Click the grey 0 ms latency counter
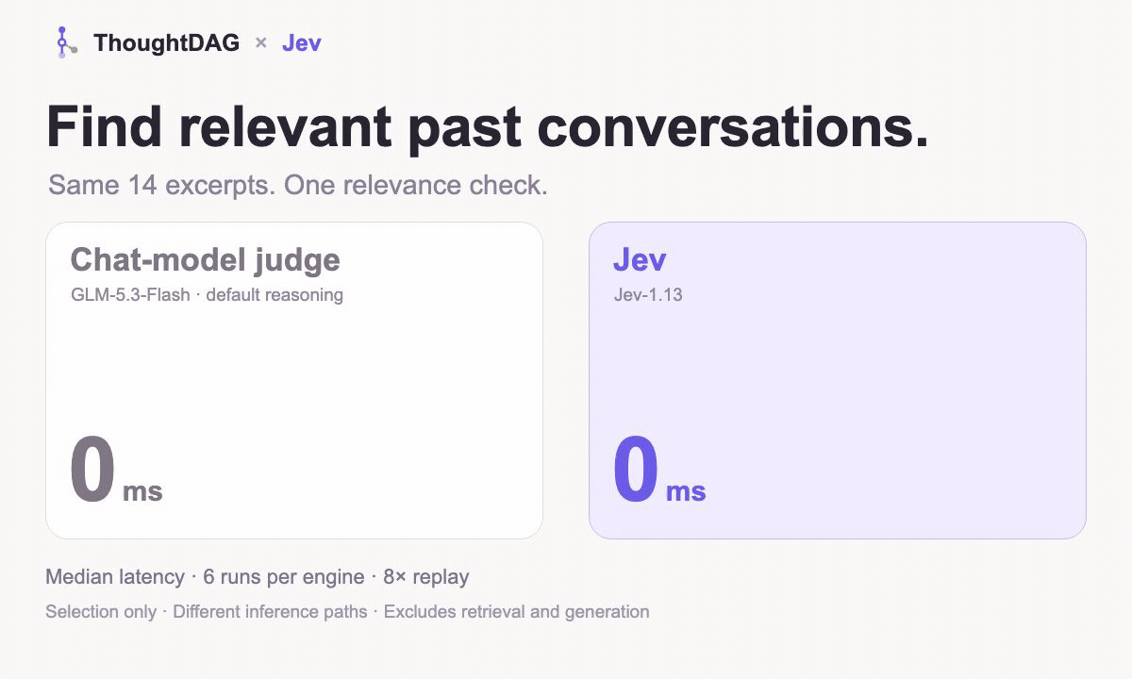Image resolution: width=1132 pixels, height=679 pixels. point(116,472)
